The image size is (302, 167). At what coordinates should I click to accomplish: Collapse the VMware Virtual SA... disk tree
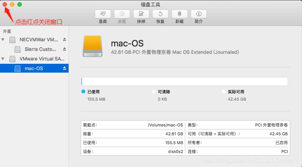coord(3,59)
